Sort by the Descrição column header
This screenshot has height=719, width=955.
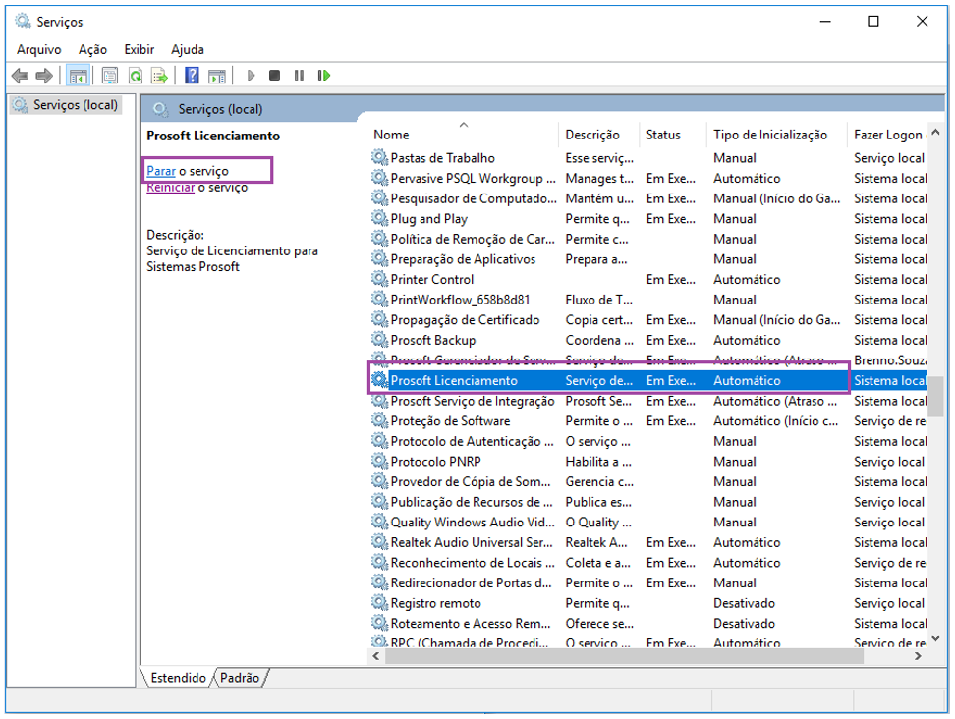598,135
